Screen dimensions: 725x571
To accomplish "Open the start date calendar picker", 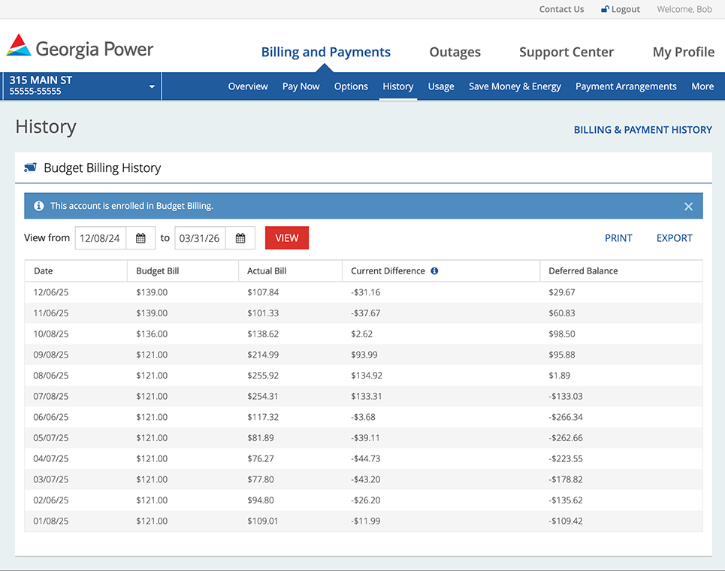I will pyautogui.click(x=140, y=238).
